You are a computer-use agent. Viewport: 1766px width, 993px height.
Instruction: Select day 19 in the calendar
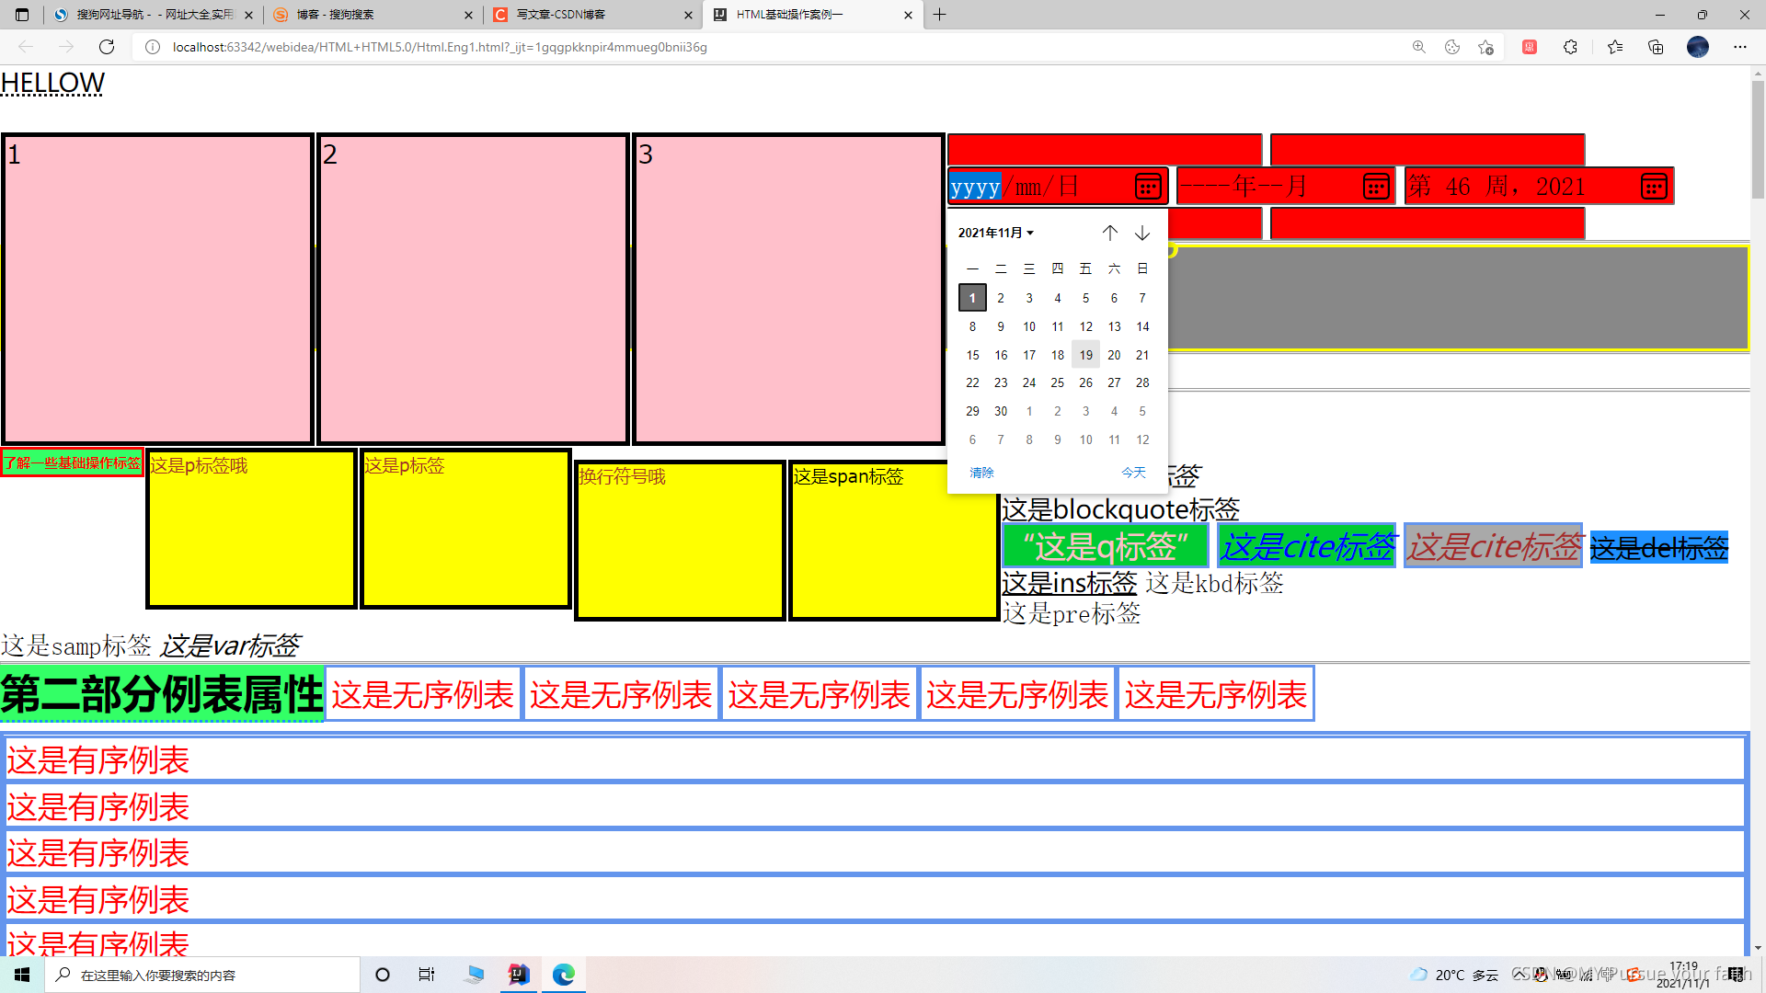coord(1085,355)
